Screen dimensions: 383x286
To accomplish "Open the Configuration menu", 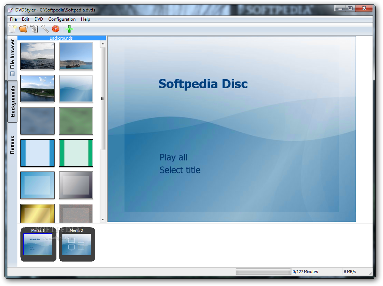I will click(62, 19).
